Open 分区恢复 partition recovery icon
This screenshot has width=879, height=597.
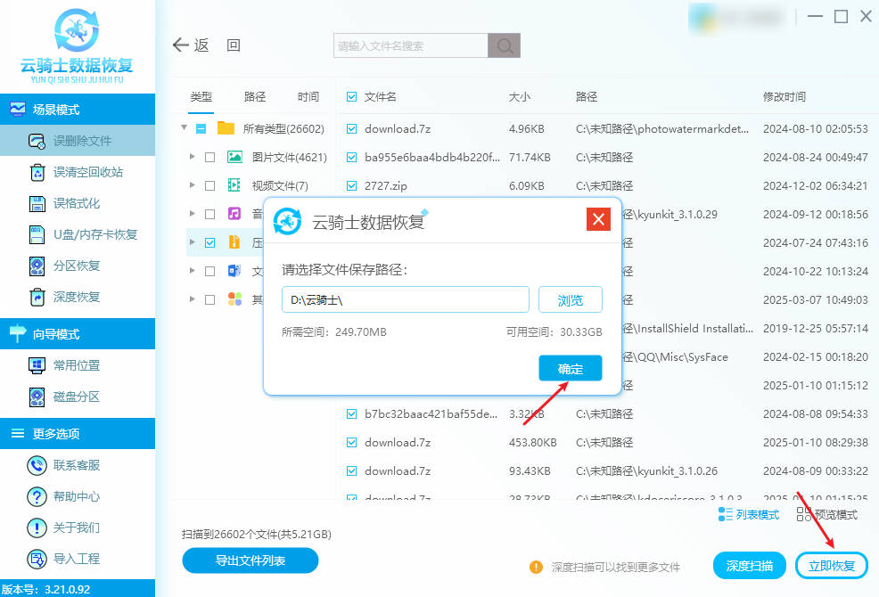pos(37,266)
